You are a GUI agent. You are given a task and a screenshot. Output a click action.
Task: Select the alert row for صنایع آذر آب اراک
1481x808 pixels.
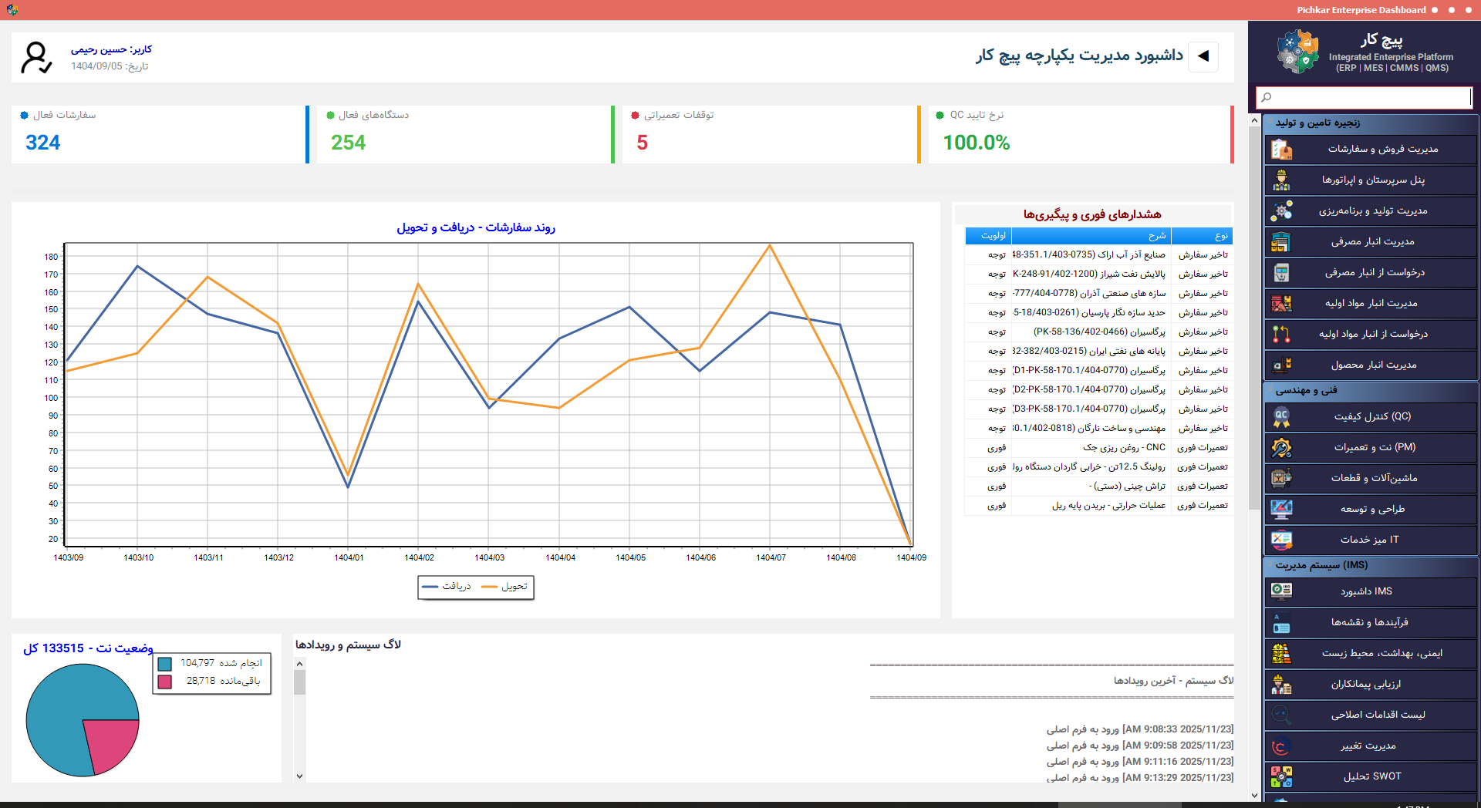point(1098,254)
